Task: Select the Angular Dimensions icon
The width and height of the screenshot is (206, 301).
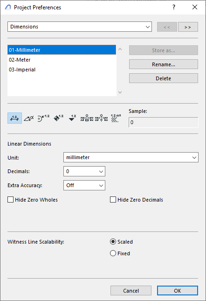Action: click(x=29, y=118)
